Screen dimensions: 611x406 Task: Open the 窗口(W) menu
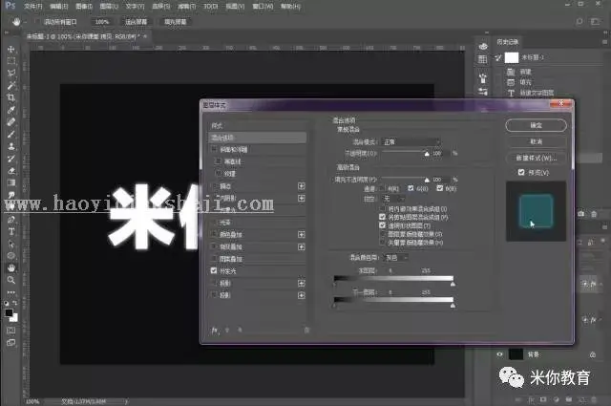pos(263,7)
